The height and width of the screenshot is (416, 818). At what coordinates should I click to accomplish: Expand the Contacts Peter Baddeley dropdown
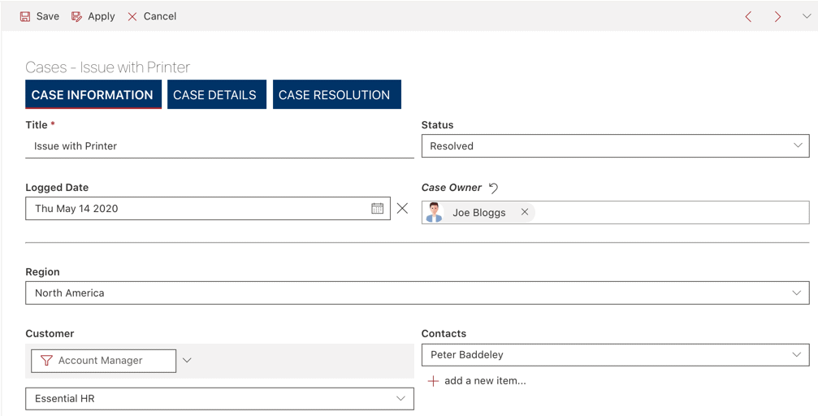coord(797,355)
